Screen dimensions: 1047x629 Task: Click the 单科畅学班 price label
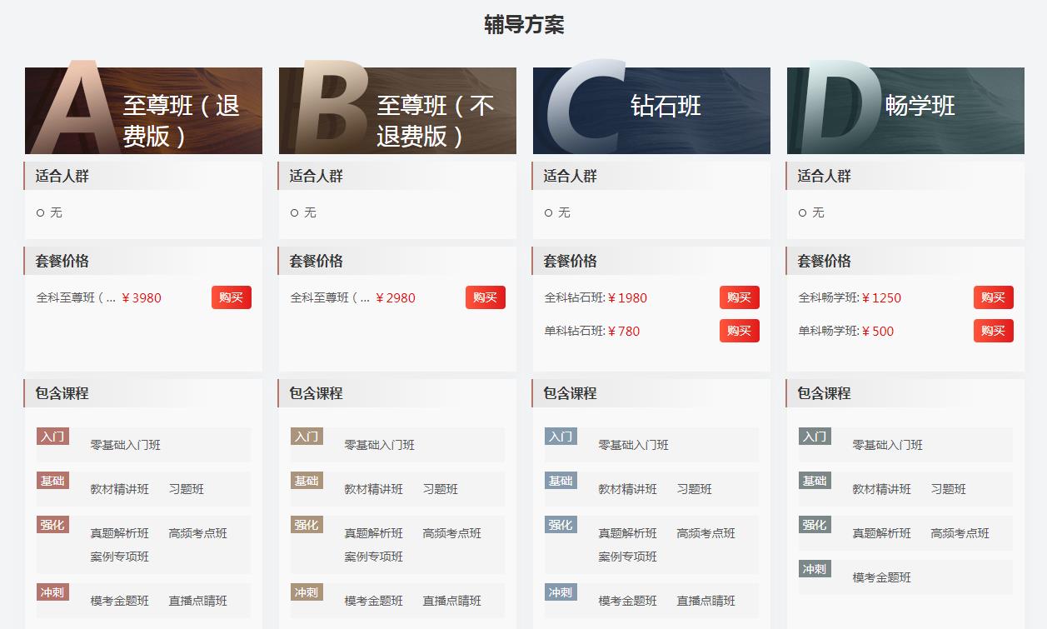coord(829,331)
